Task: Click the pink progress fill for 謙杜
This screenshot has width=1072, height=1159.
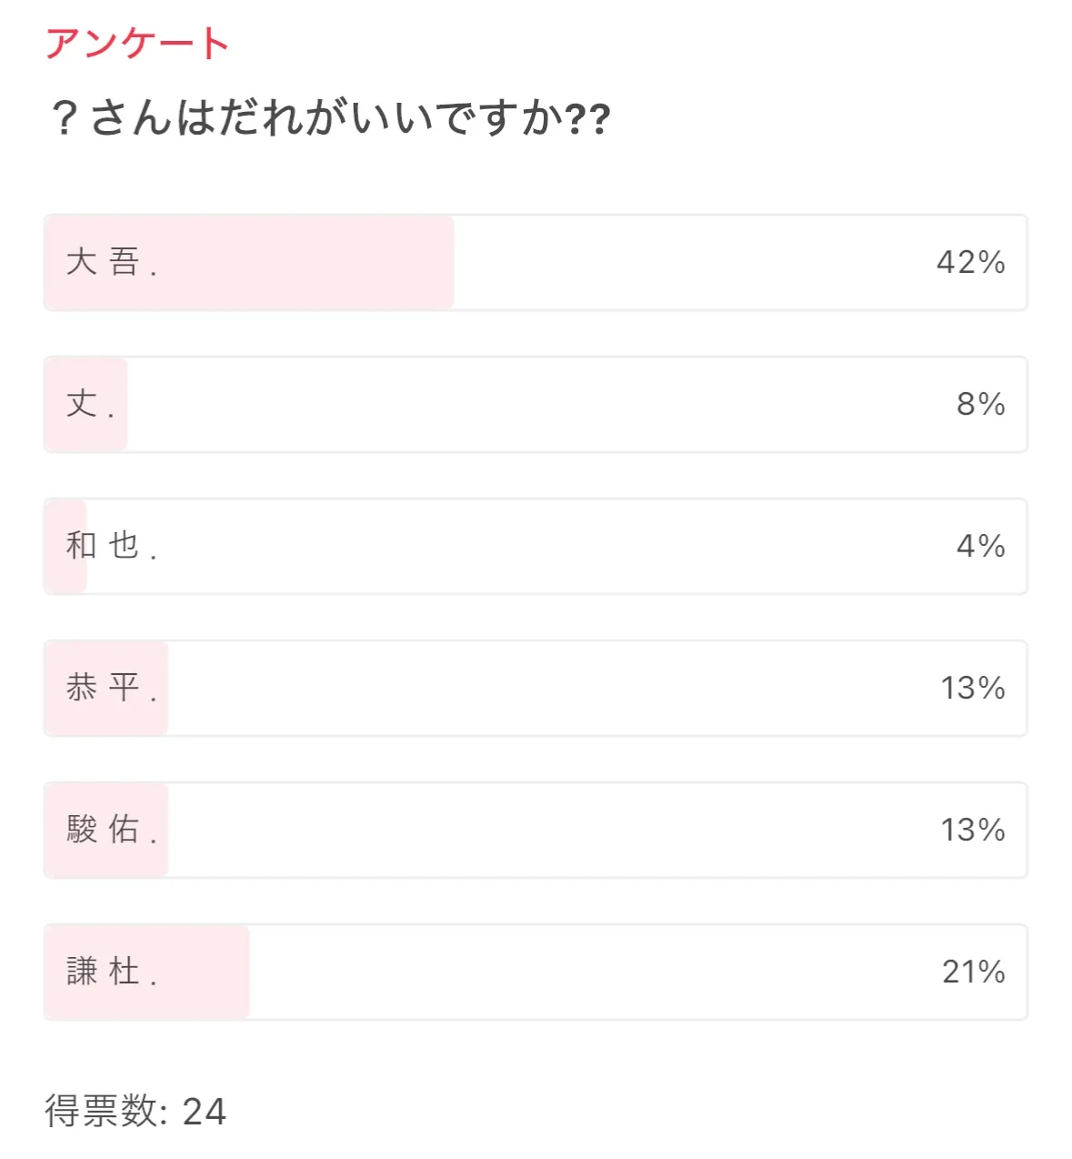Action: [x=205, y=973]
